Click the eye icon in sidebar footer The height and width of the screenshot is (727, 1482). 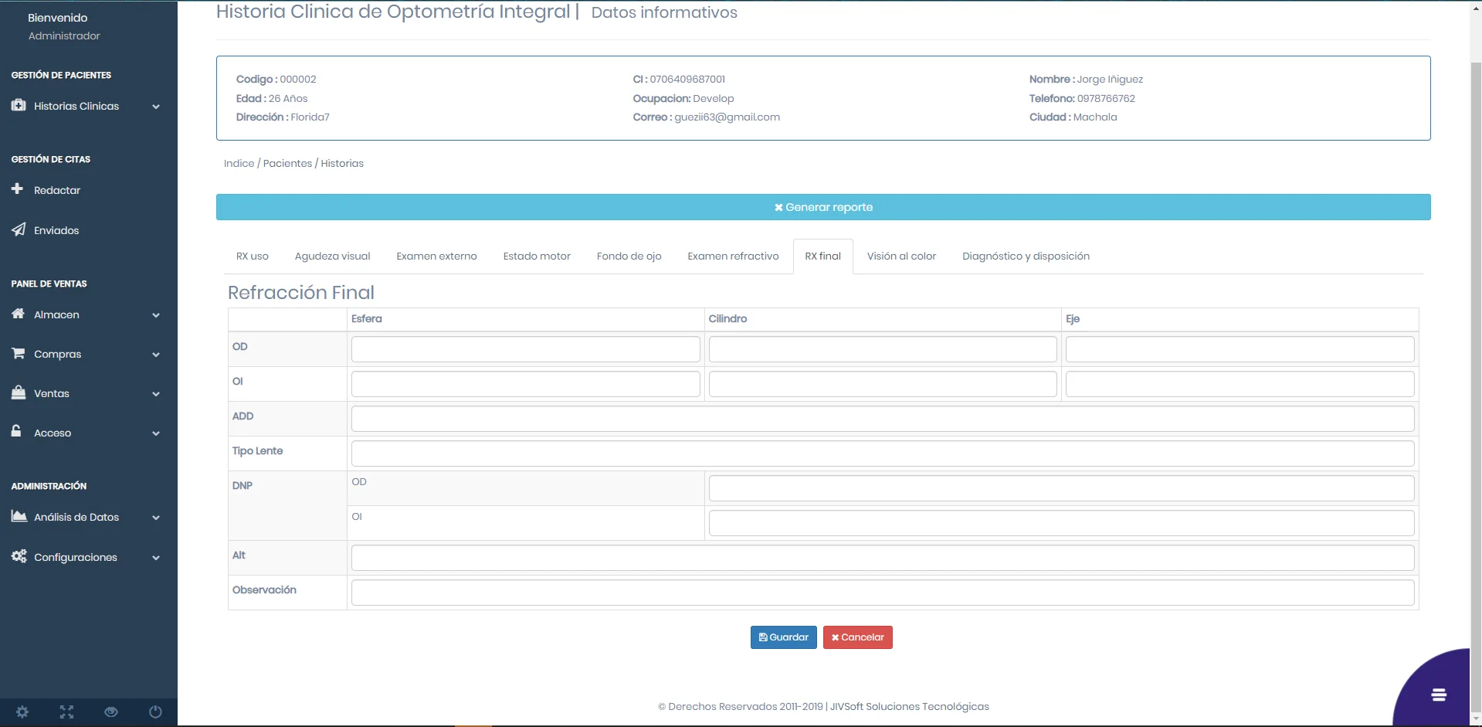(111, 712)
